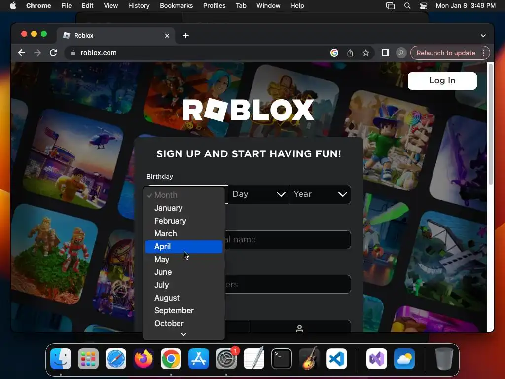Open a new tab with plus
The height and width of the screenshot is (379, 505).
click(186, 36)
